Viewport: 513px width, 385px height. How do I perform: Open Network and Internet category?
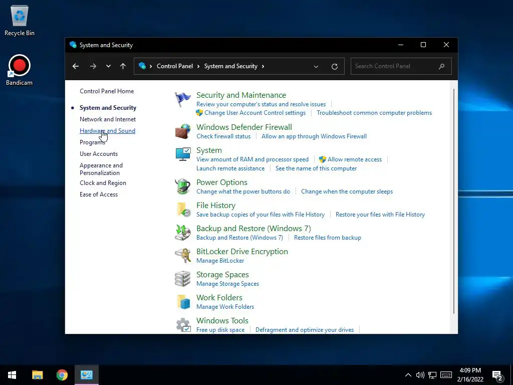108,119
